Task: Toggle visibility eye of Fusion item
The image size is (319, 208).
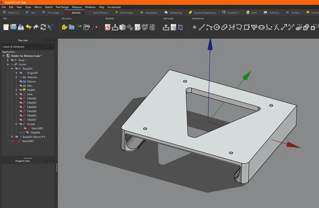Action: [x=12, y=64]
